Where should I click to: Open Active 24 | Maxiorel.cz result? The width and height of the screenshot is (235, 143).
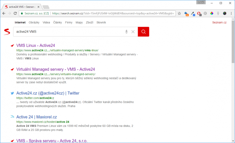tap(37, 117)
